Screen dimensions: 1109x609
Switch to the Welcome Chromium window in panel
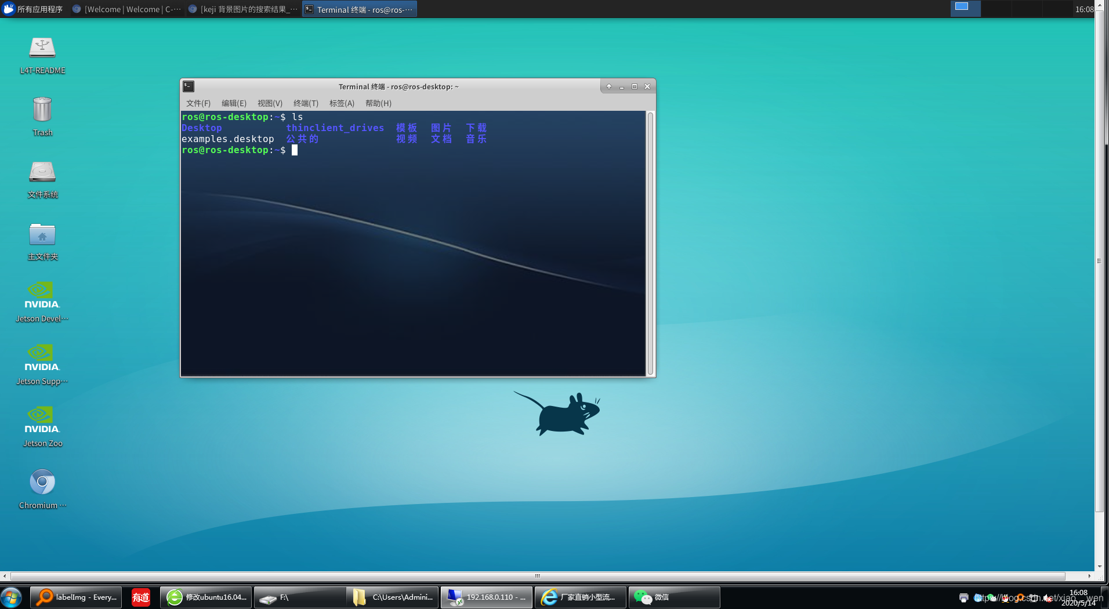point(127,9)
